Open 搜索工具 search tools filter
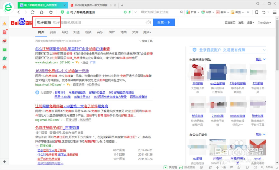Screen dimensions: 279x170 coord(146,41)
